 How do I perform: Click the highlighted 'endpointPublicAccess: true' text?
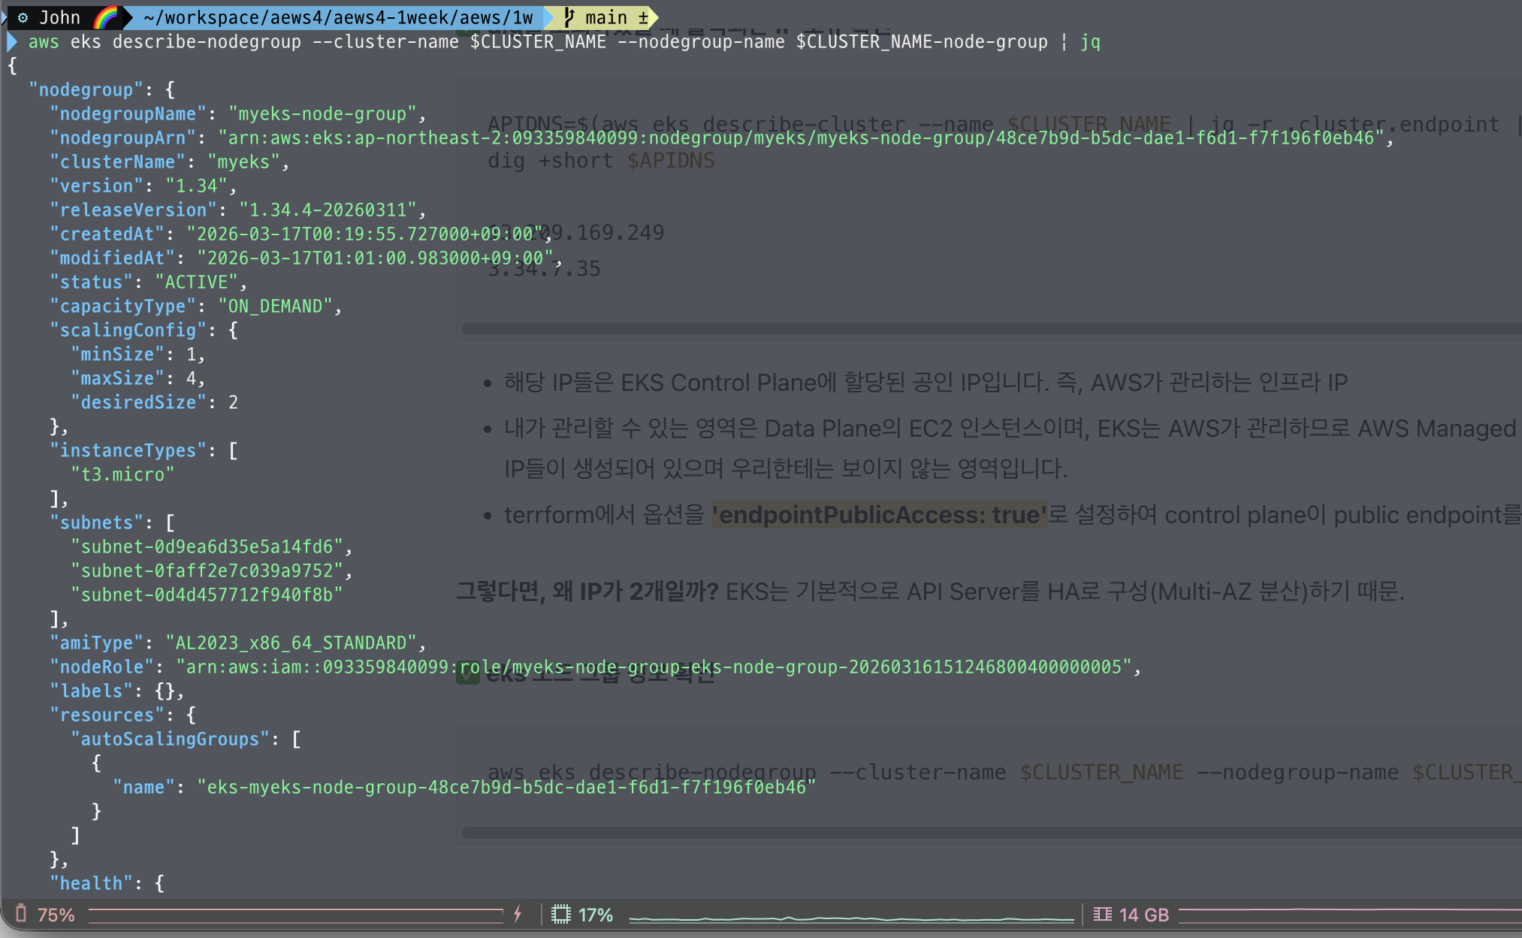pos(879,515)
